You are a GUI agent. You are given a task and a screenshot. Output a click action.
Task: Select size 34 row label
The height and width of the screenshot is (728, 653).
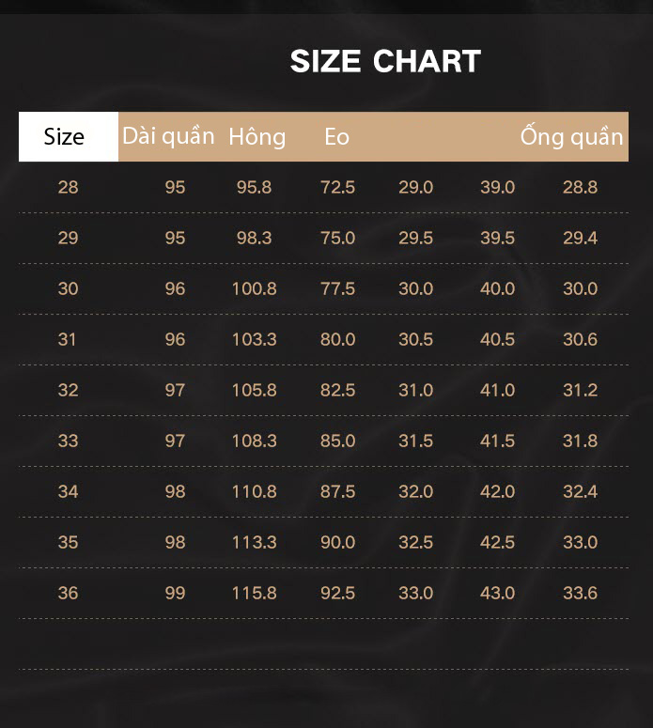click(x=68, y=491)
